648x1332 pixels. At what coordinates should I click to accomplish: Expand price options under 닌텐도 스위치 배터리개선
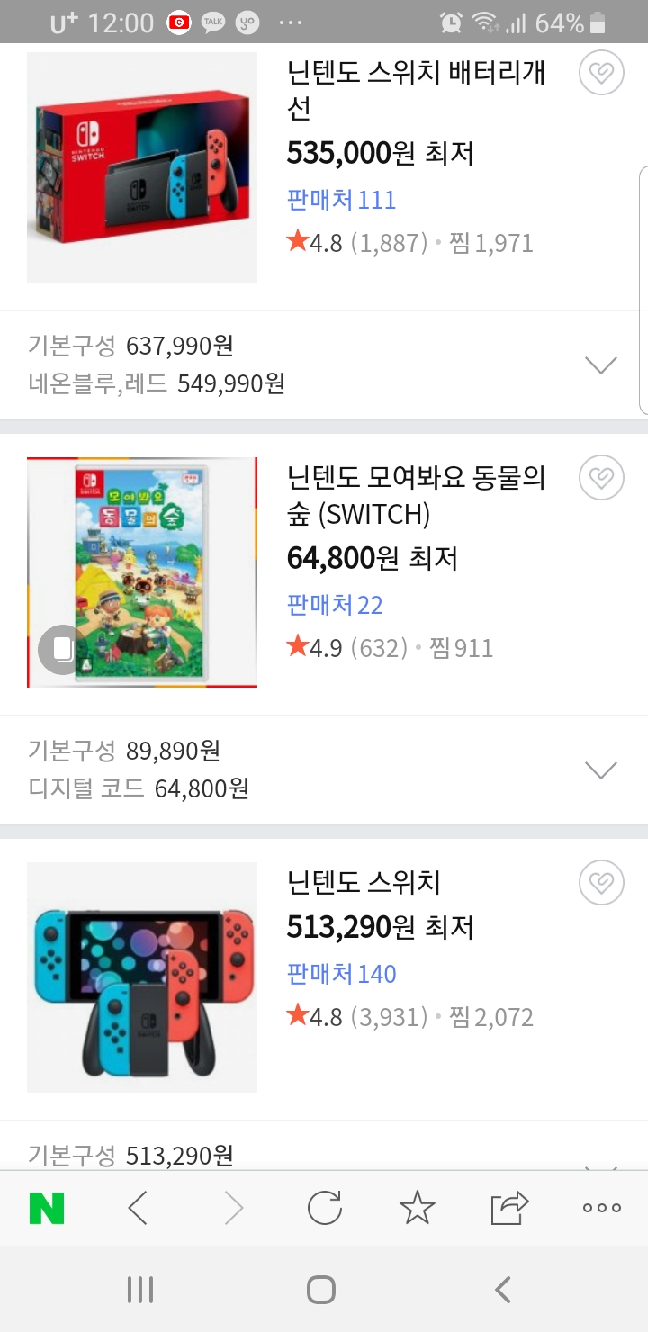coord(600,364)
